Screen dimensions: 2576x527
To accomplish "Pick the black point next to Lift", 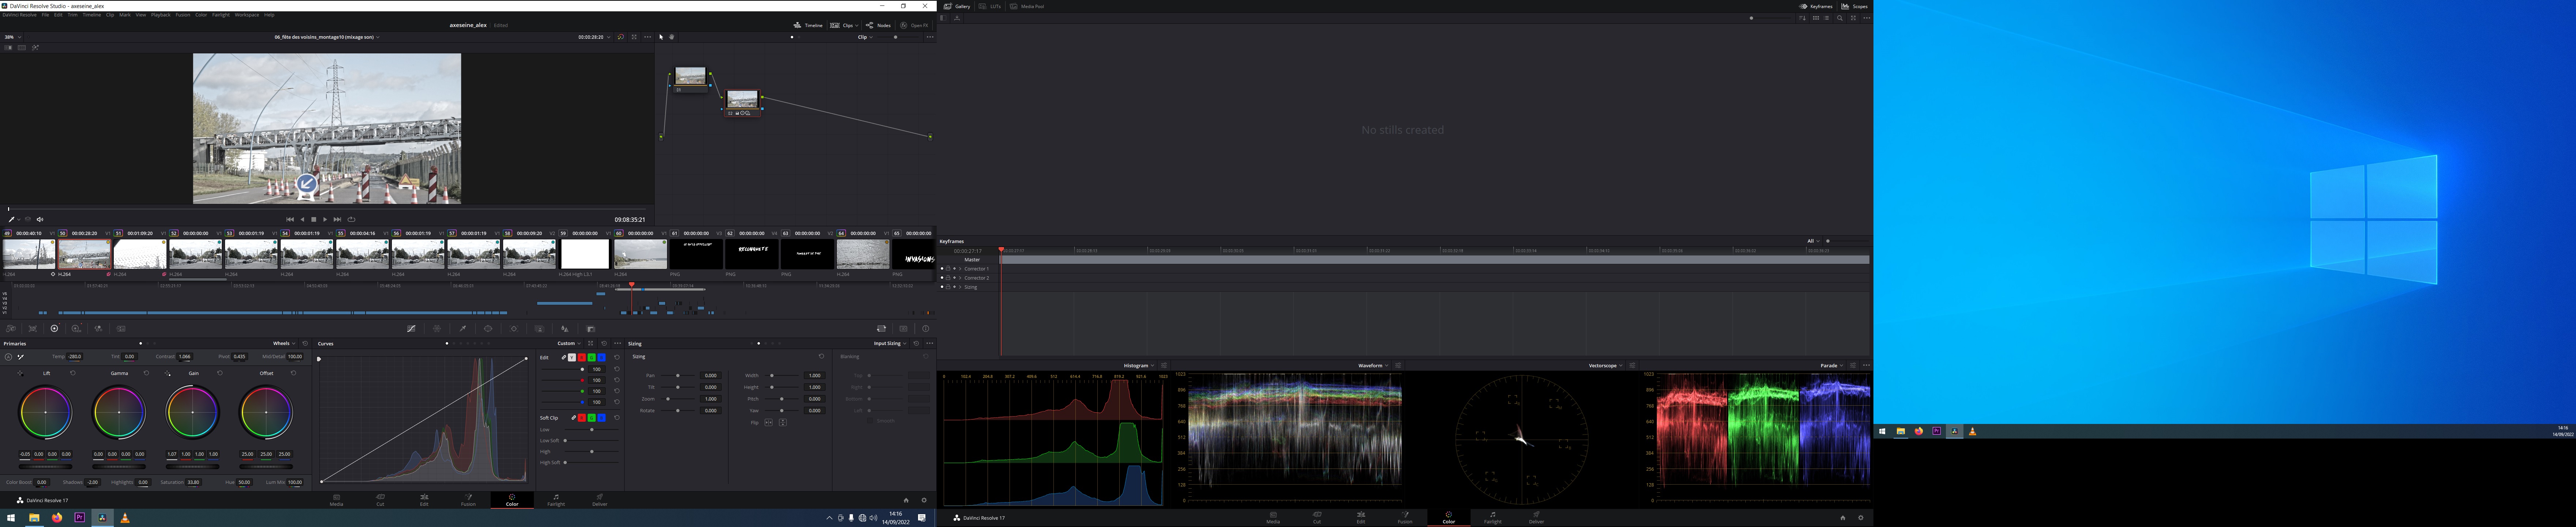I will click(20, 373).
